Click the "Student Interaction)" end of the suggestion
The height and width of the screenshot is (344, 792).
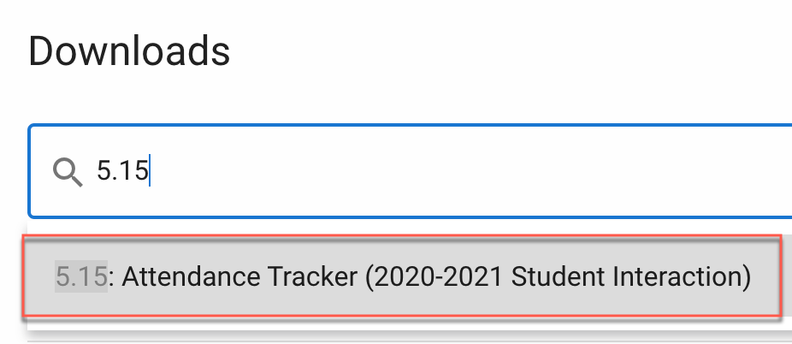(x=631, y=276)
